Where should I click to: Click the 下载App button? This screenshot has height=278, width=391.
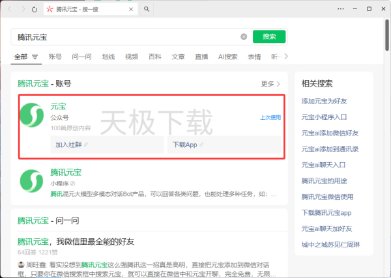click(x=188, y=145)
